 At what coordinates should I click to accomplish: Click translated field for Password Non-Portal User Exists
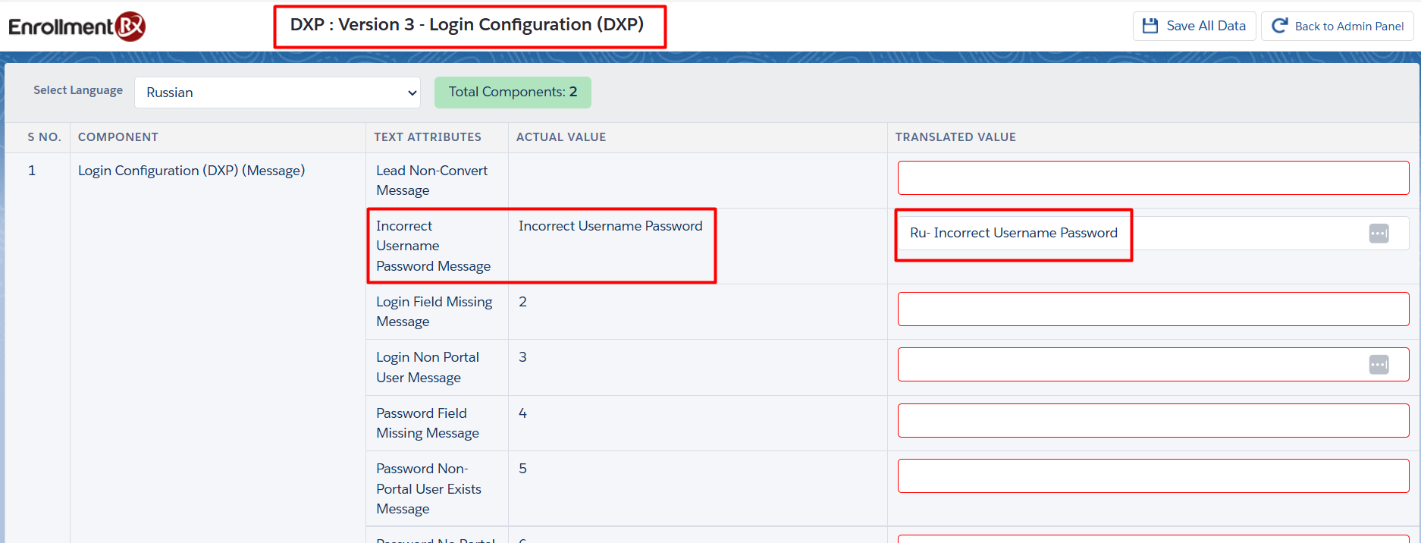pyautogui.click(x=1153, y=476)
